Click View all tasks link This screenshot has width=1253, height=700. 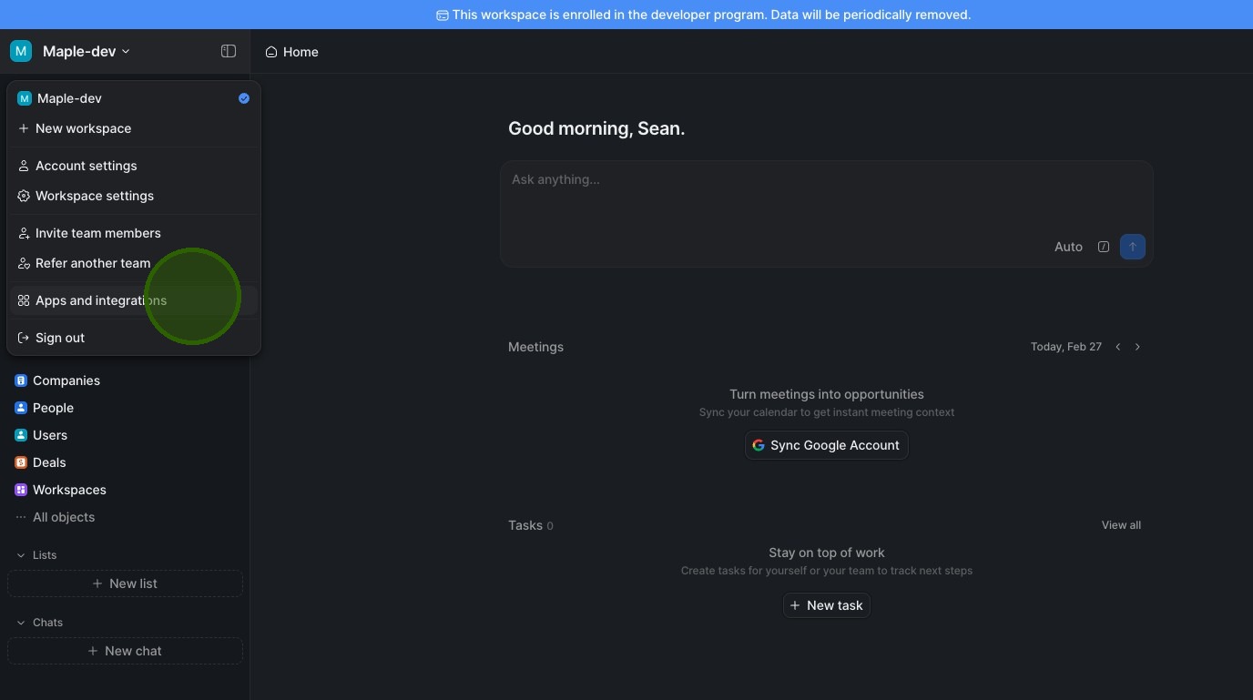1121,525
